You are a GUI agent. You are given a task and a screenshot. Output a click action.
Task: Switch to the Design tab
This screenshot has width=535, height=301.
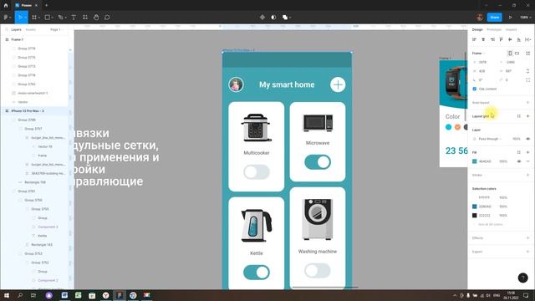(x=477, y=30)
